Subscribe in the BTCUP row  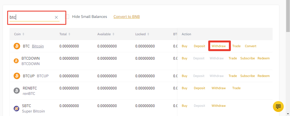(x=248, y=76)
